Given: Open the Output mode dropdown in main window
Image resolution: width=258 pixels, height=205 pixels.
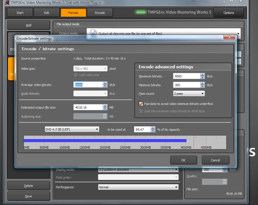Looking at the screenshot, I should pos(164,33).
